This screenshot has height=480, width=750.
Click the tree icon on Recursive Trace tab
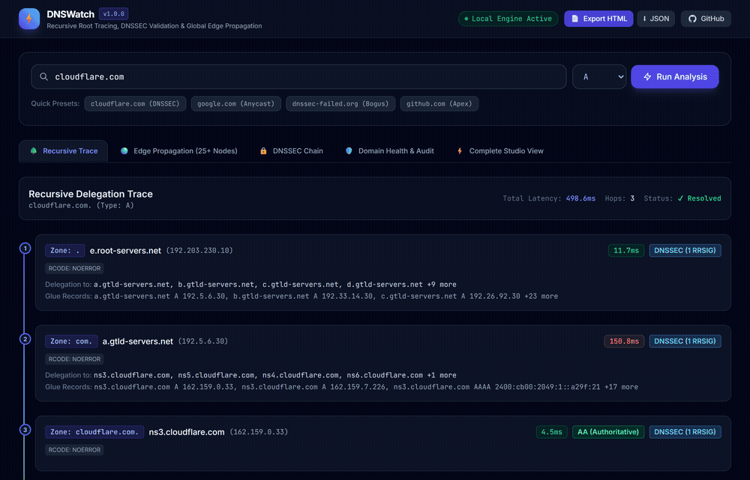click(x=34, y=151)
